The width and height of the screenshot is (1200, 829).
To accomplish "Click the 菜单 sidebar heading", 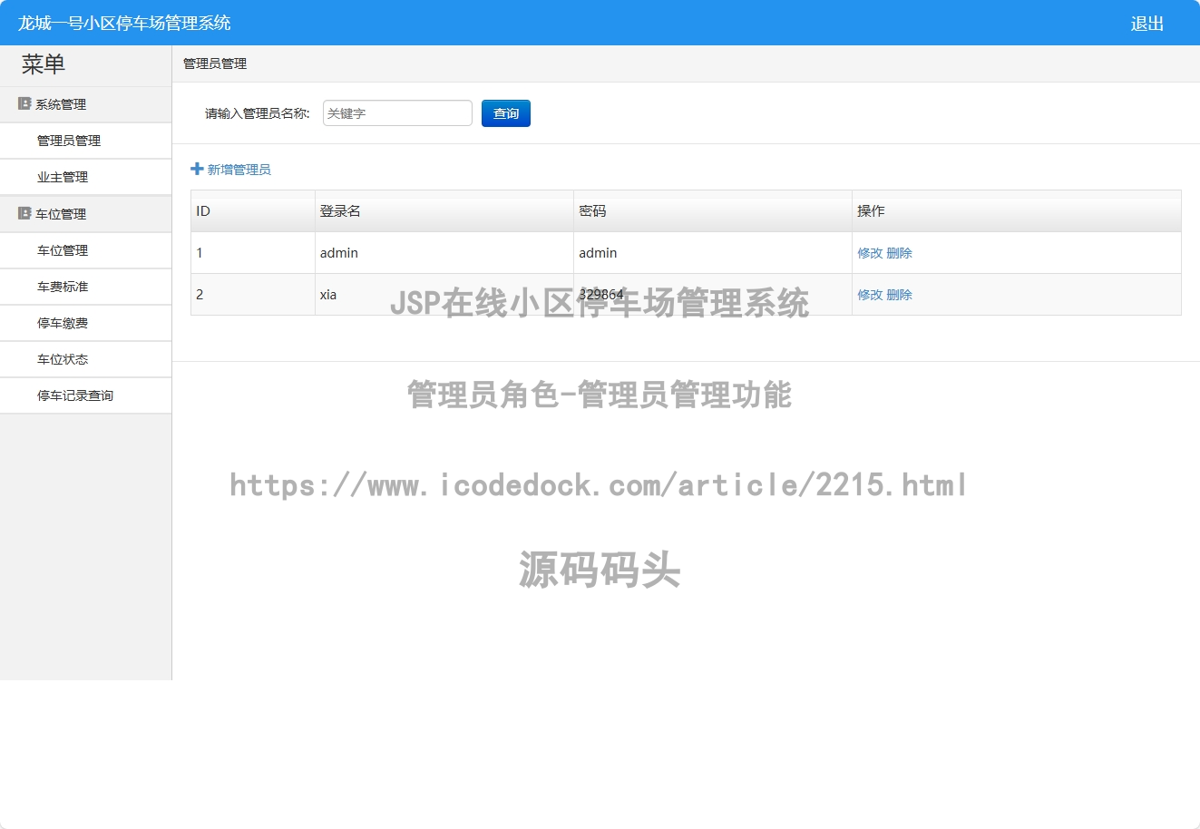I will [x=44, y=64].
